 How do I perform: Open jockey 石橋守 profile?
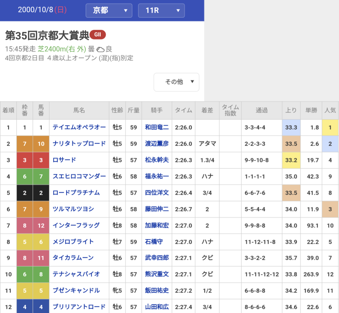[154, 242]
